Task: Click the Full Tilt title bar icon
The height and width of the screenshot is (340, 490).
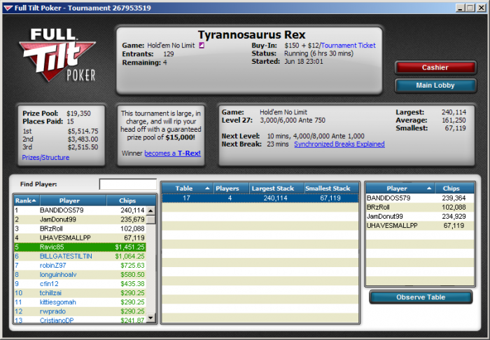Action: click(x=8, y=8)
